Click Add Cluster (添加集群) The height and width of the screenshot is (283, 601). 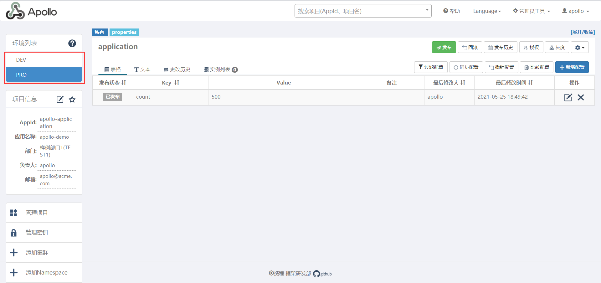point(44,253)
